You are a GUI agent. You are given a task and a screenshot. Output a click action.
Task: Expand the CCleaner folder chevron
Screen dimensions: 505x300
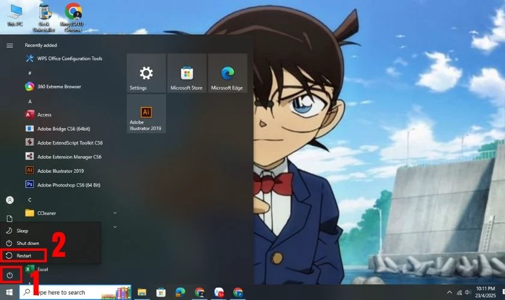click(115, 213)
